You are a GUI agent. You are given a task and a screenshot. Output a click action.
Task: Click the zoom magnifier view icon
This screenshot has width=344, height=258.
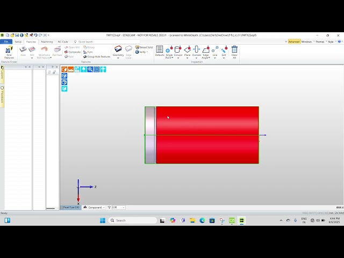click(90, 69)
